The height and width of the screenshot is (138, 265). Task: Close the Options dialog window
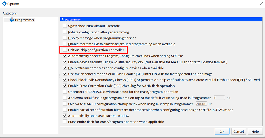[260, 4]
